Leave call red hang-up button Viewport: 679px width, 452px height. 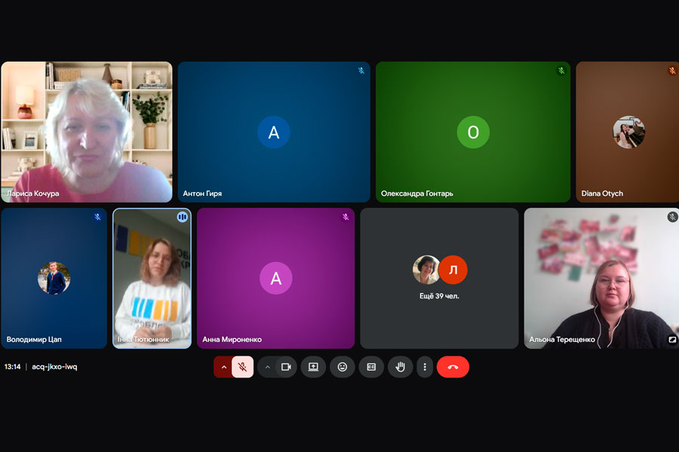pyautogui.click(x=453, y=367)
